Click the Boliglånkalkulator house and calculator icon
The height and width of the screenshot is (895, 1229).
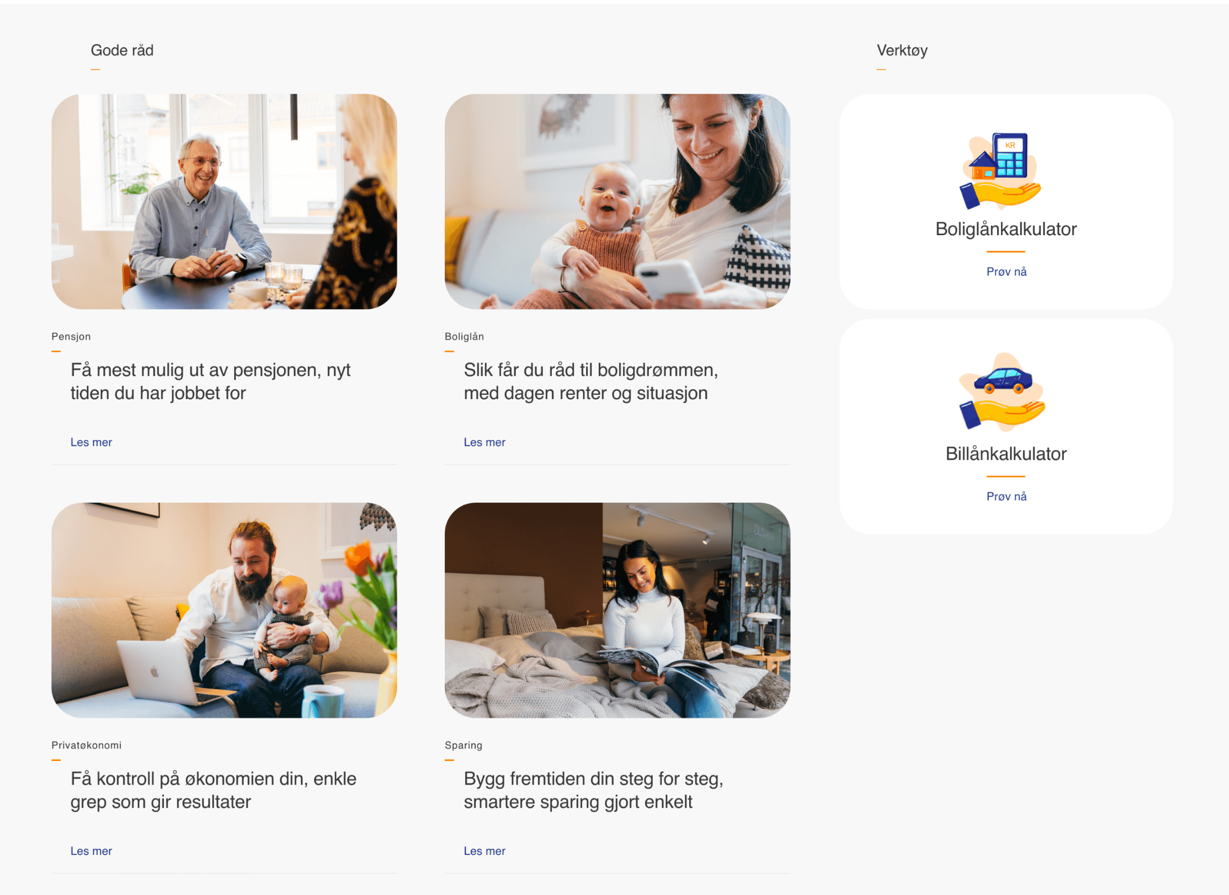click(x=1001, y=171)
